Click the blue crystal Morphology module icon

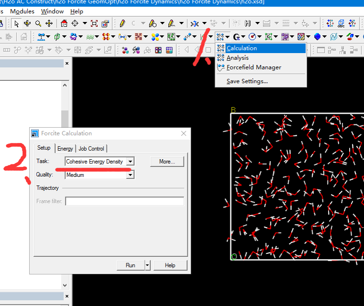tap(318, 37)
